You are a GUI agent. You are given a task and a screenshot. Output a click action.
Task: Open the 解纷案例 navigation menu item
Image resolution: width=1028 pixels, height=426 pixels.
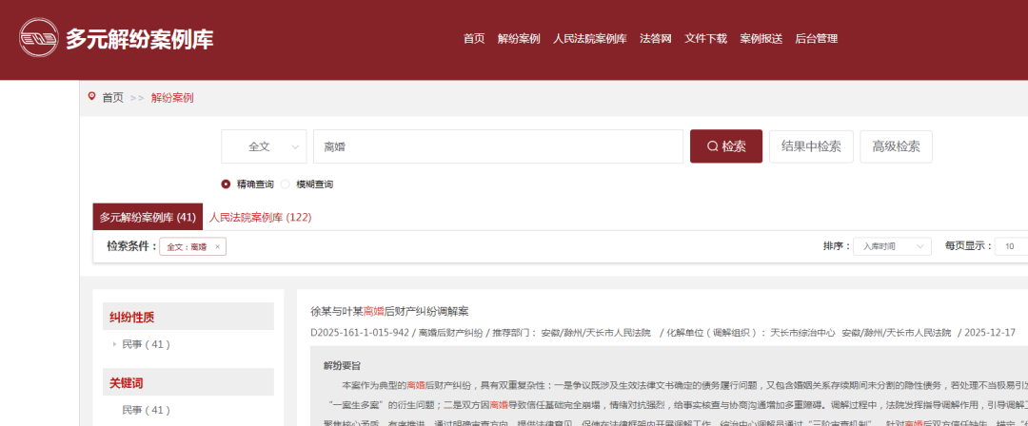coord(519,39)
